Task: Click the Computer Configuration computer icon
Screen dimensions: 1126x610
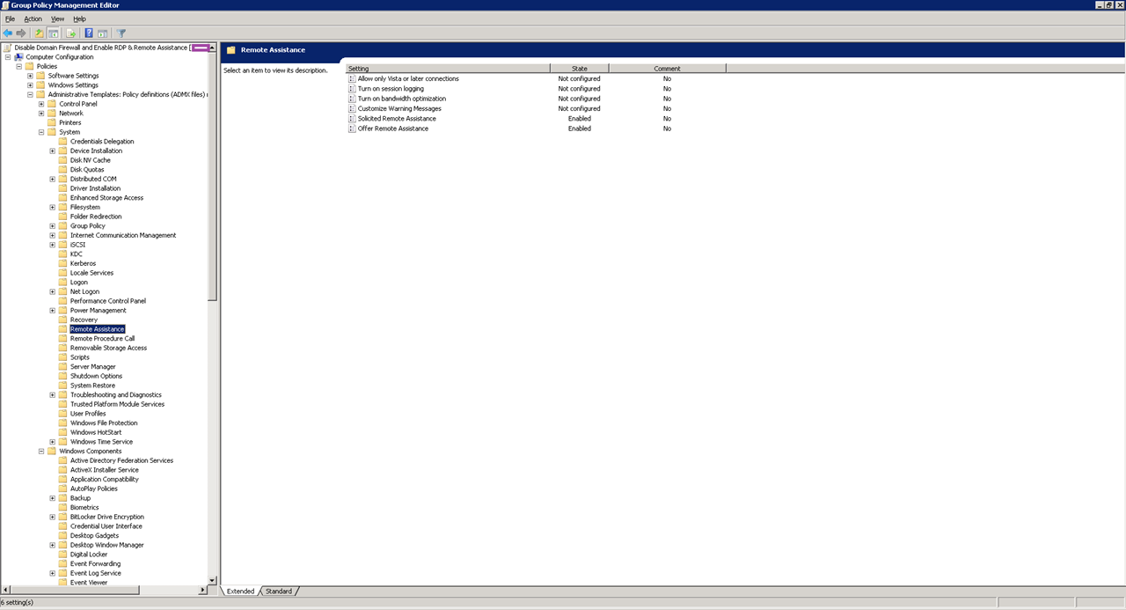Action: pos(18,57)
